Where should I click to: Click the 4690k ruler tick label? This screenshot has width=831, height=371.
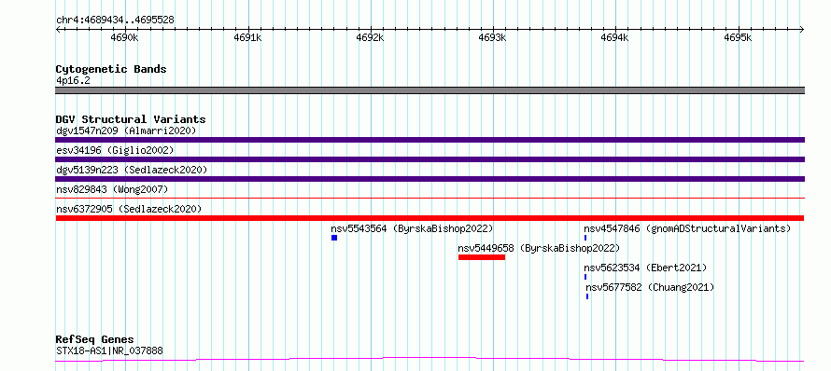coord(124,37)
